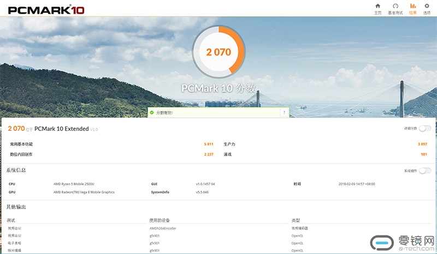437x254 pixels.
Task: Select the timestamp 2018-02-09 14:57 +08:00
Action: pyautogui.click(x=357, y=184)
